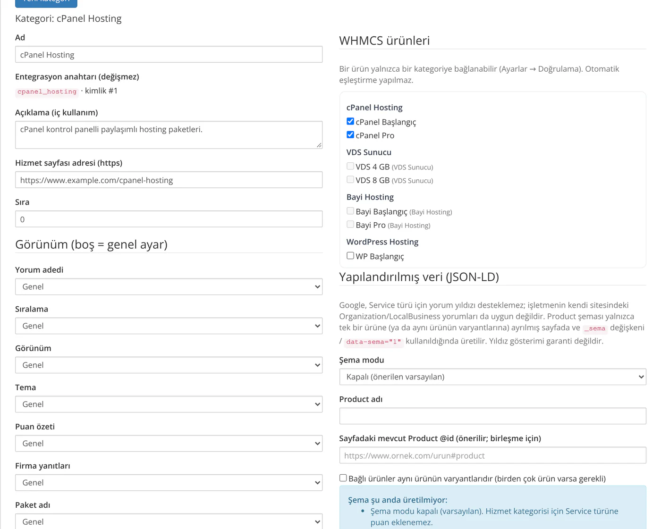Open the Şema modu dropdown
661x529 pixels.
(493, 377)
